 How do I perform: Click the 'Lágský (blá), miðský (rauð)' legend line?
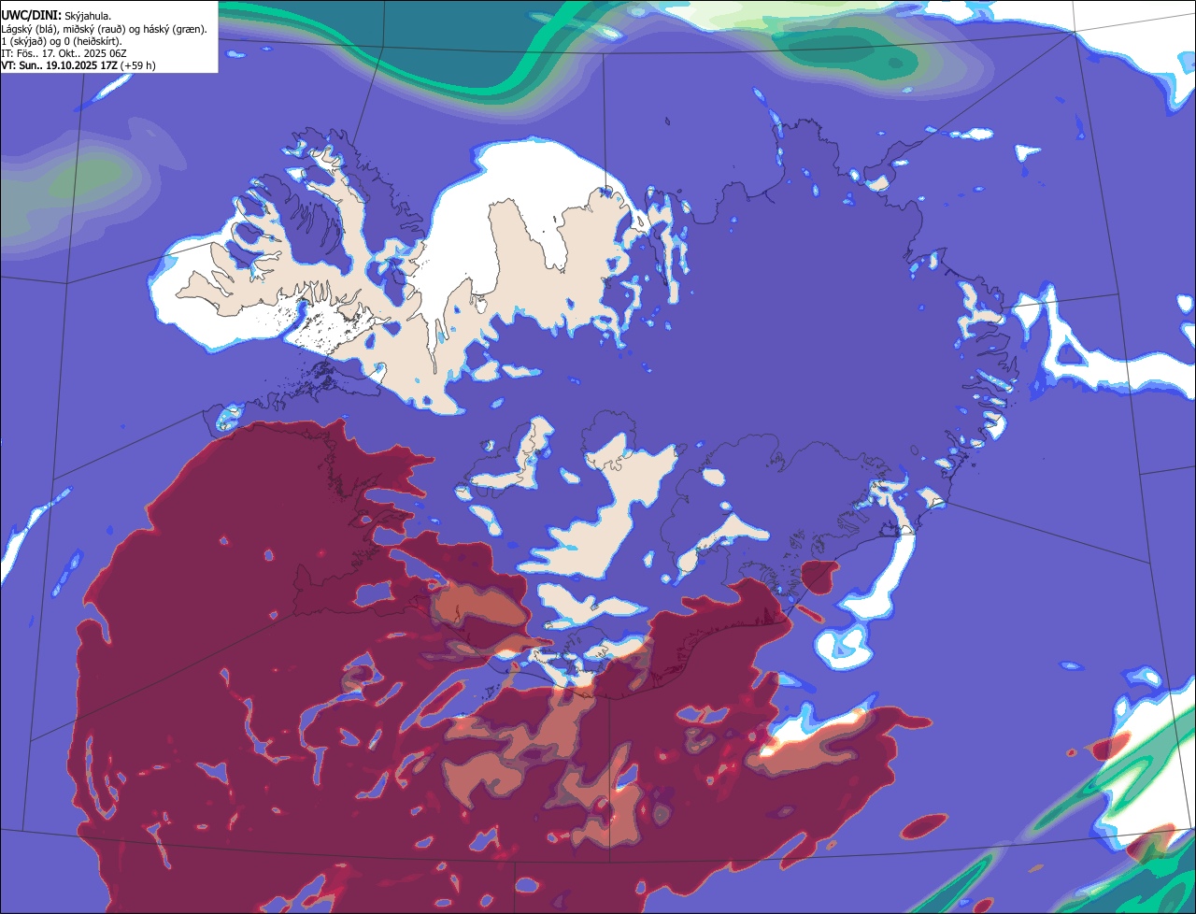[105, 29]
